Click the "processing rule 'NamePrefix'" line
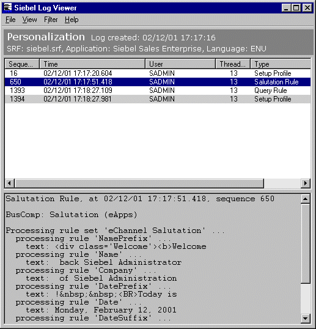This screenshot has width=316, height=329. (94, 238)
